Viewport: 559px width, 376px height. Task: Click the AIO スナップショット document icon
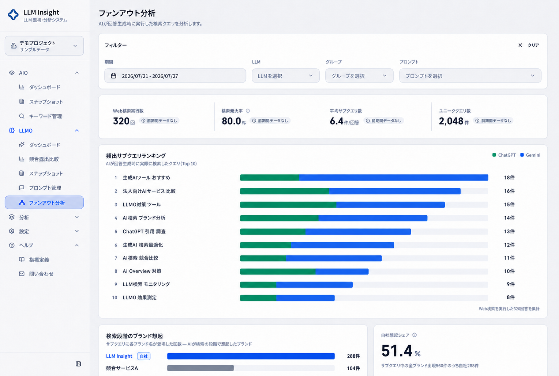(22, 102)
